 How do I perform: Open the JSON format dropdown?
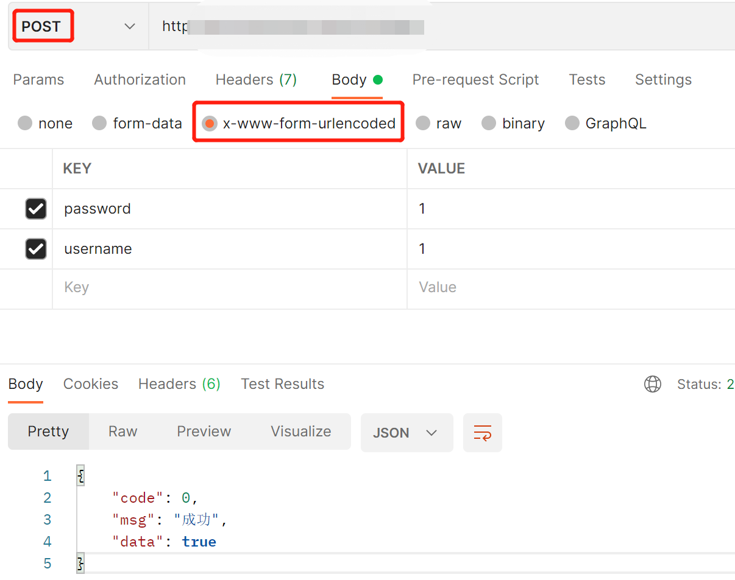coord(407,433)
